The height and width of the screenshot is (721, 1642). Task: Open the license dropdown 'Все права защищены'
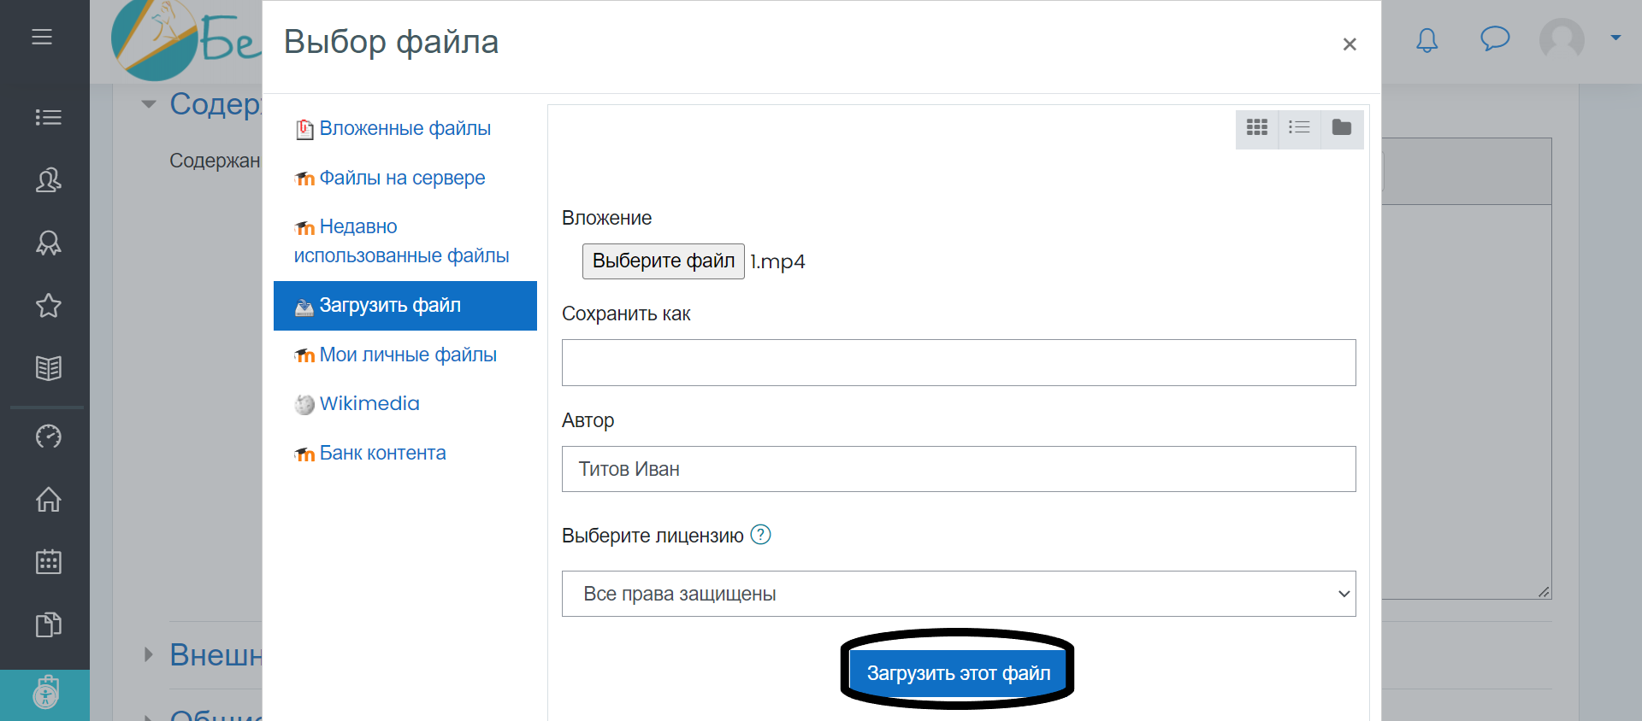[958, 594]
